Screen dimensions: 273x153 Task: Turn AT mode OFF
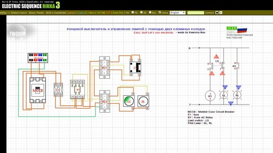[108, 13]
